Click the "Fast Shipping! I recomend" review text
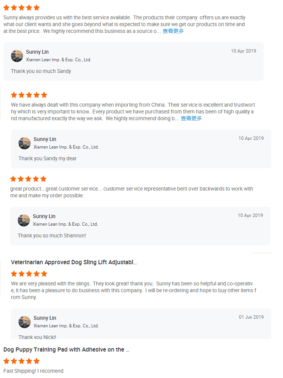Image resolution: width=283 pixels, height=378 pixels. (33, 371)
